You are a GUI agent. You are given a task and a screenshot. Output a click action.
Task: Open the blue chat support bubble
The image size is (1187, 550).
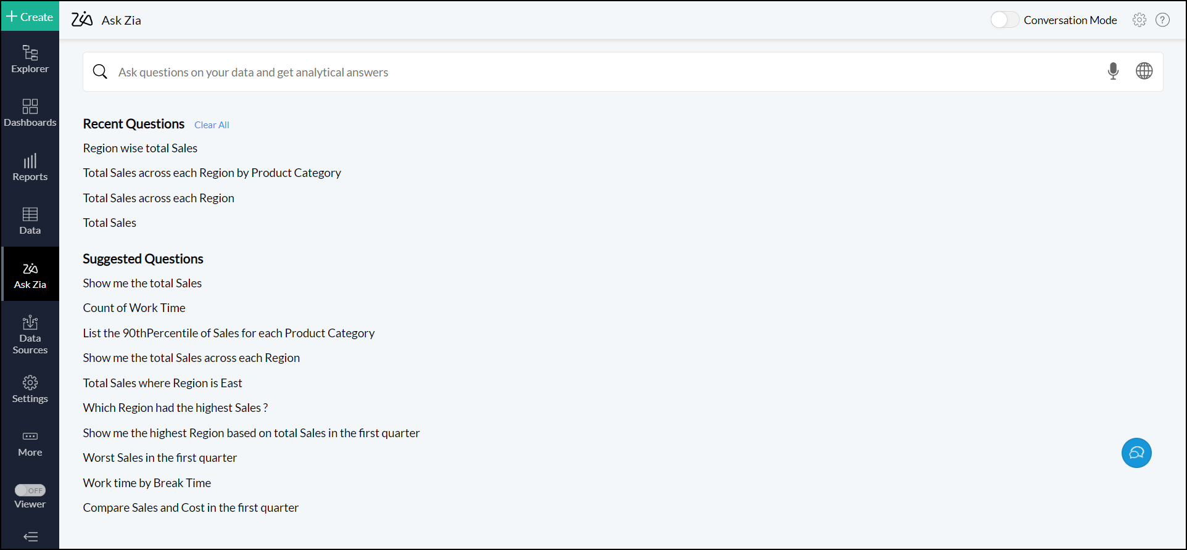pyautogui.click(x=1136, y=453)
